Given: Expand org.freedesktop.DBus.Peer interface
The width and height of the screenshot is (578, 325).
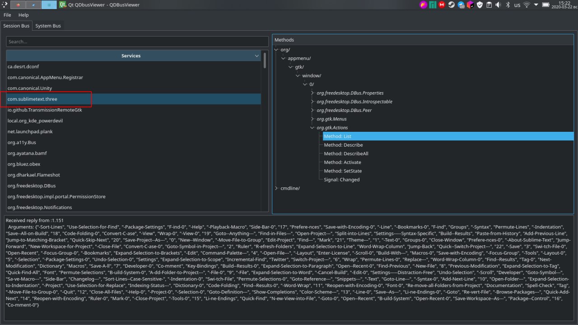Looking at the screenshot, I should pyautogui.click(x=312, y=110).
